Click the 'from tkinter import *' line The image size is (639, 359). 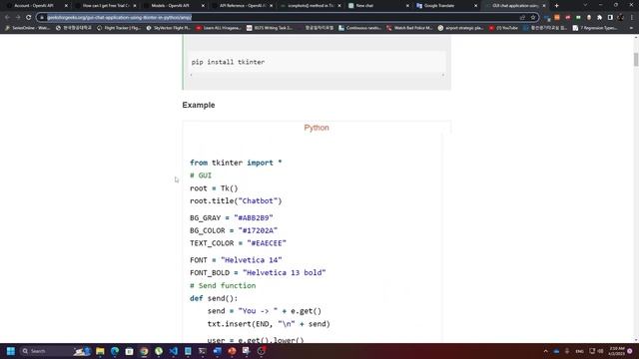[x=236, y=163]
